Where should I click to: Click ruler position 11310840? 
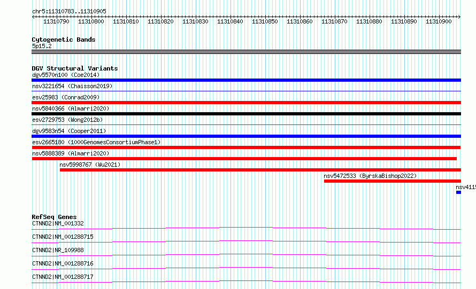(x=230, y=21)
